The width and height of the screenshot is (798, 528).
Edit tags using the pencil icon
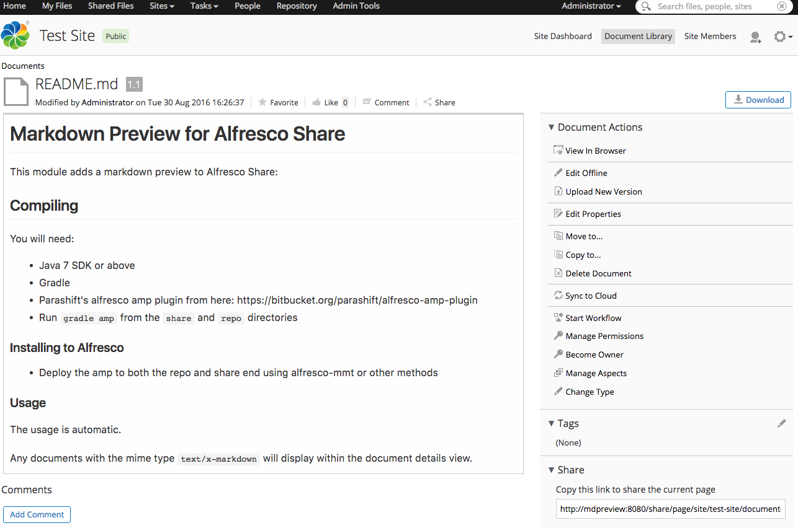(782, 423)
